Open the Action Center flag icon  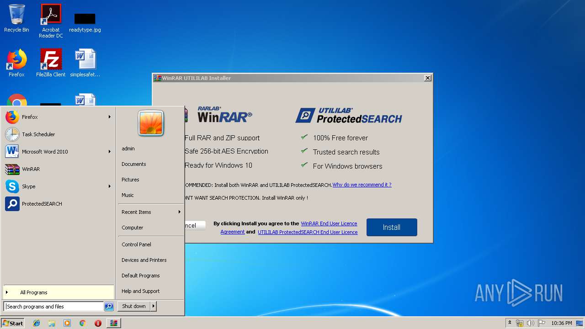tap(542, 323)
